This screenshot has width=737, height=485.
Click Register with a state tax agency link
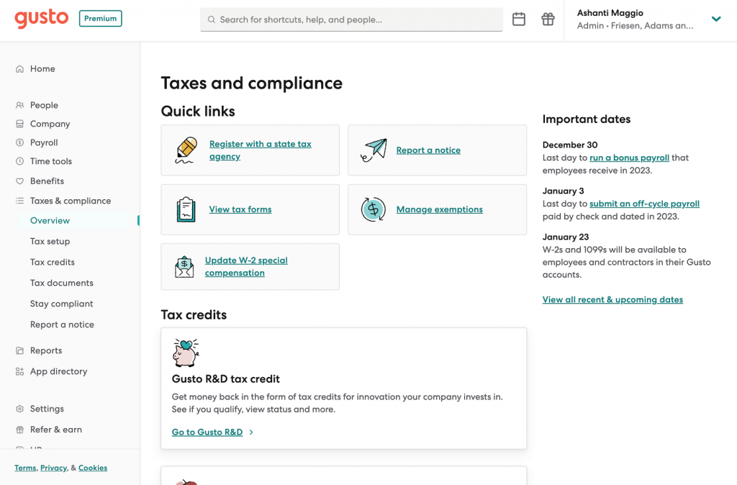261,150
